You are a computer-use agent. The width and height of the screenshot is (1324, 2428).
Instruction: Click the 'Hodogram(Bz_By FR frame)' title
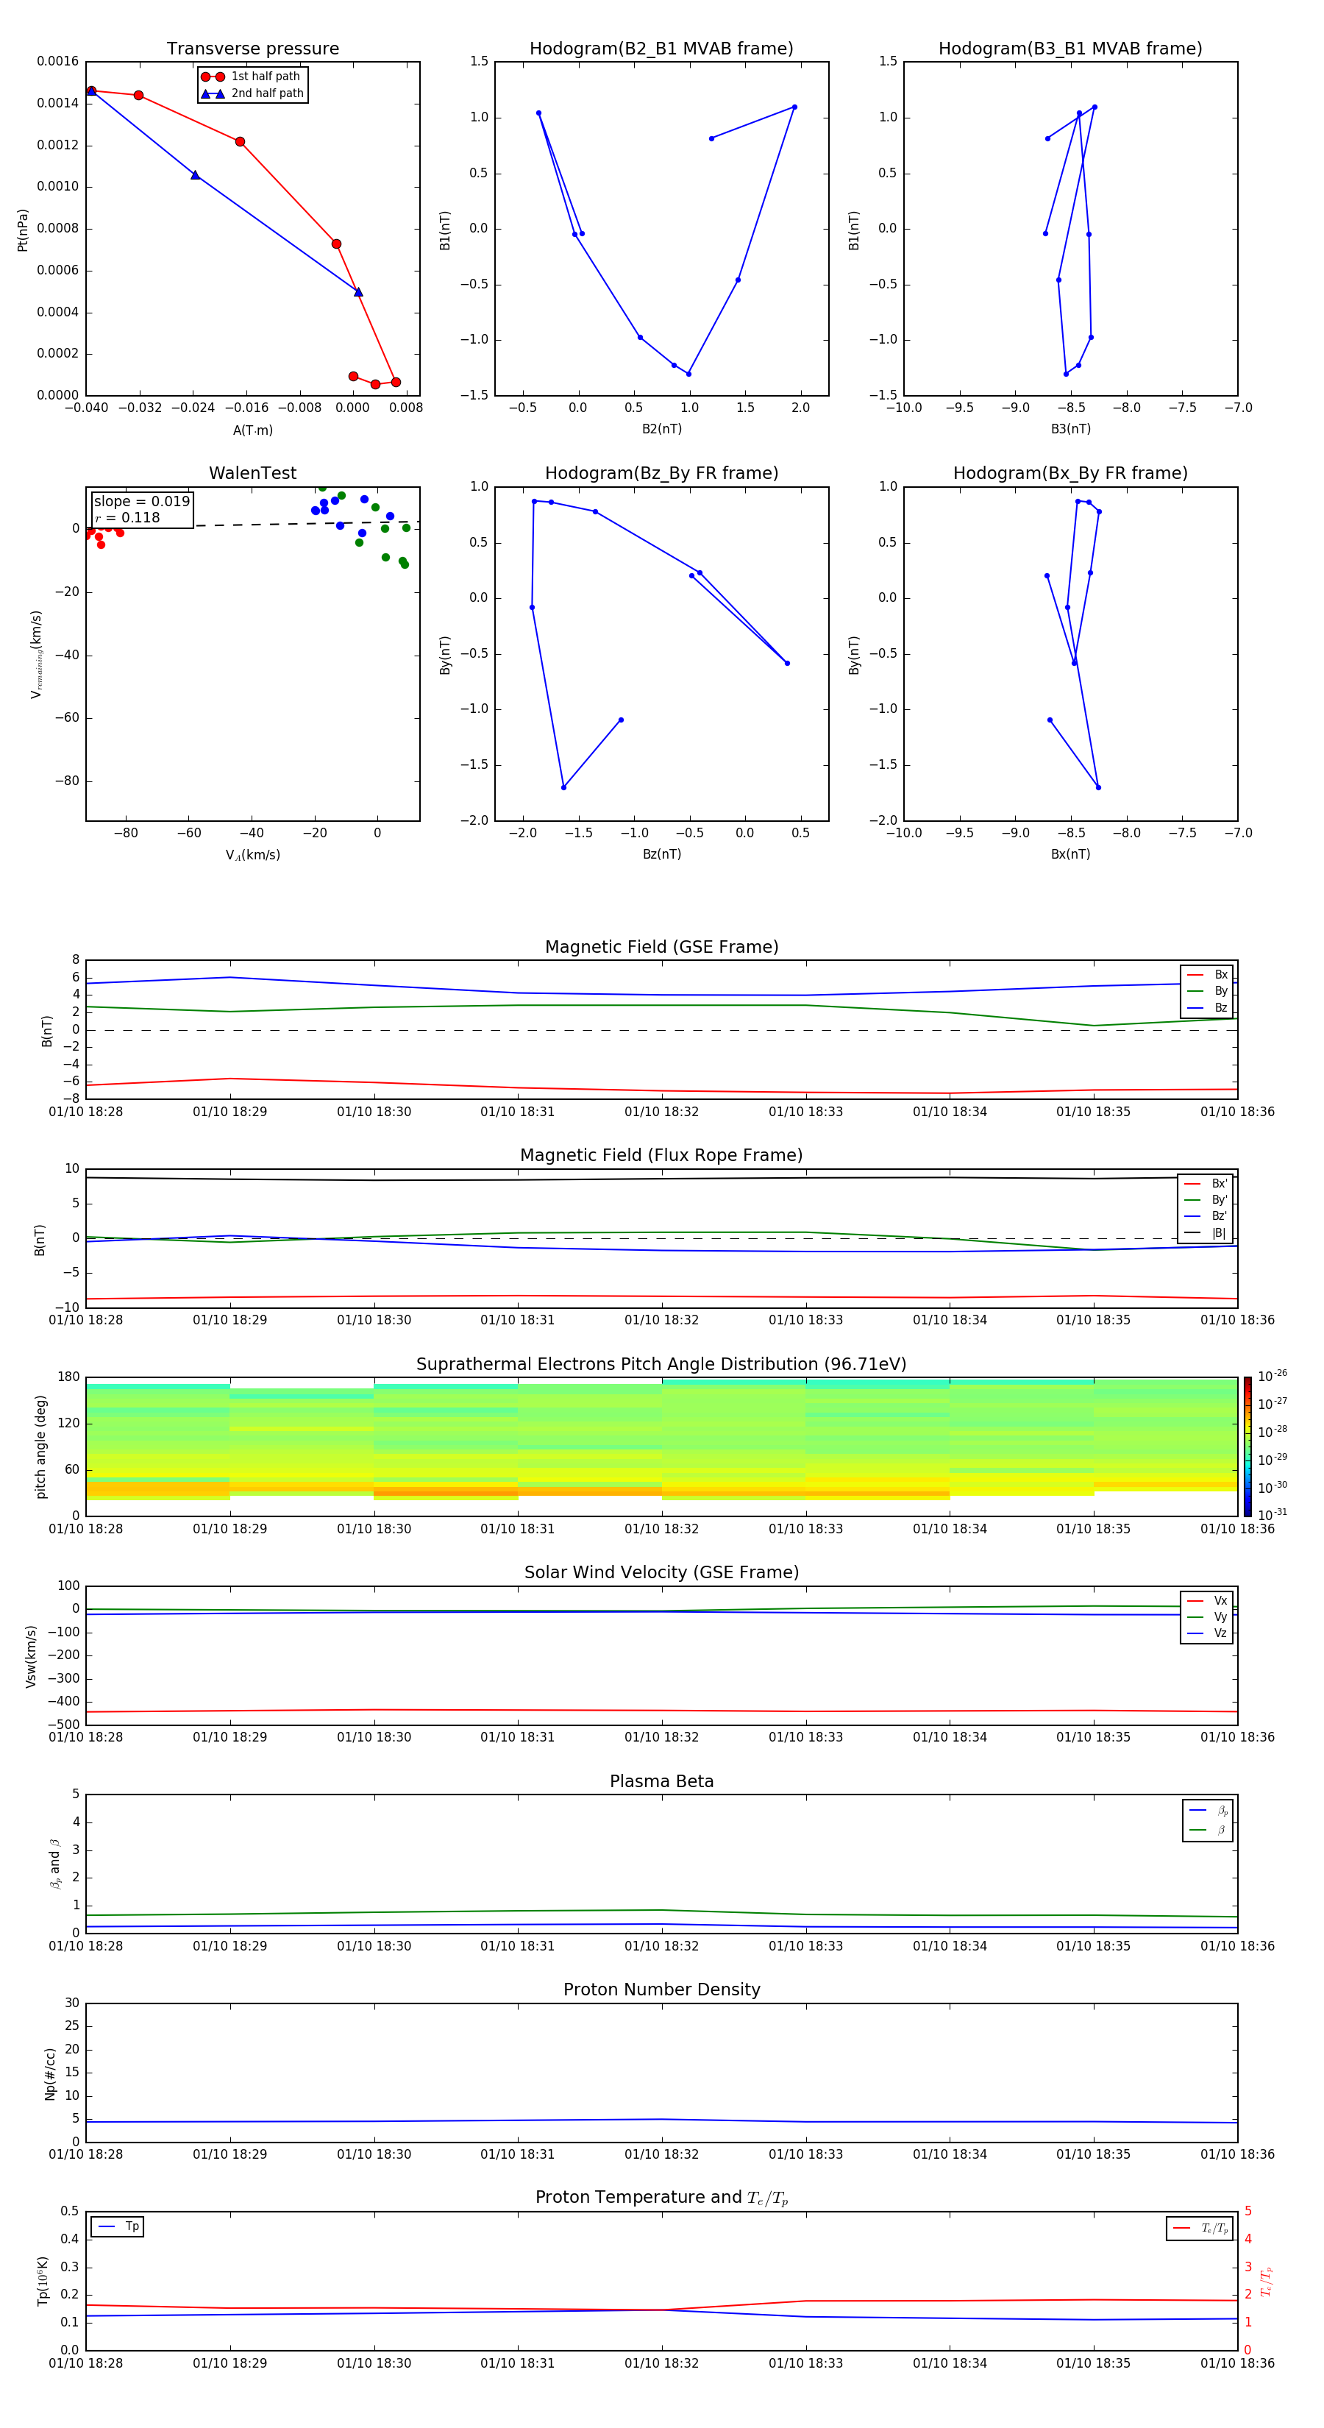[661, 473]
